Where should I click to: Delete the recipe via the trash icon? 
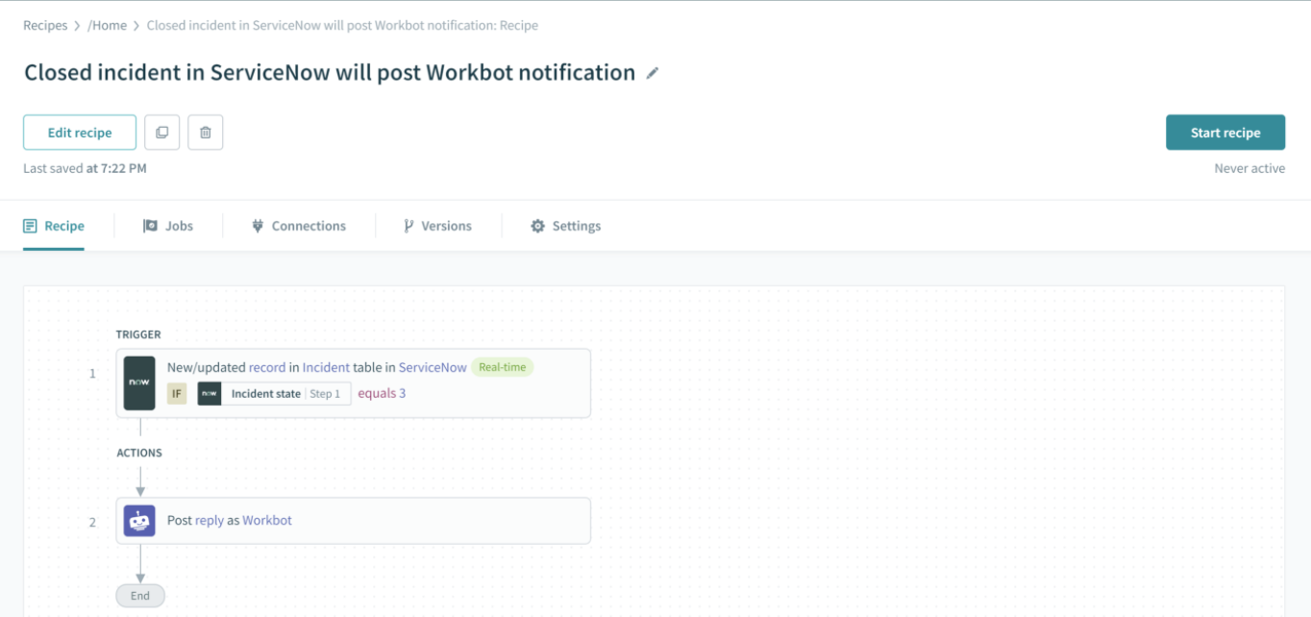[205, 132]
